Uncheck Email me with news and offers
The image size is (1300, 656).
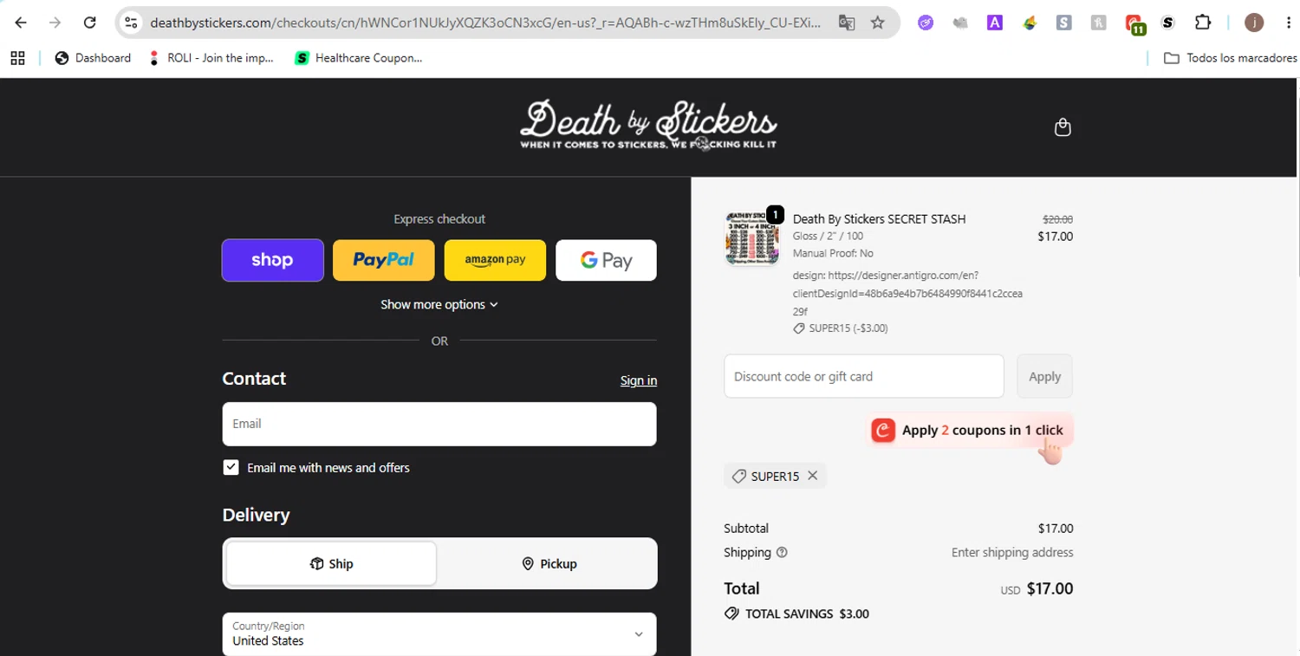(231, 467)
